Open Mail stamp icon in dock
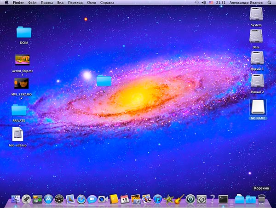276x208 pixels. (70, 199)
